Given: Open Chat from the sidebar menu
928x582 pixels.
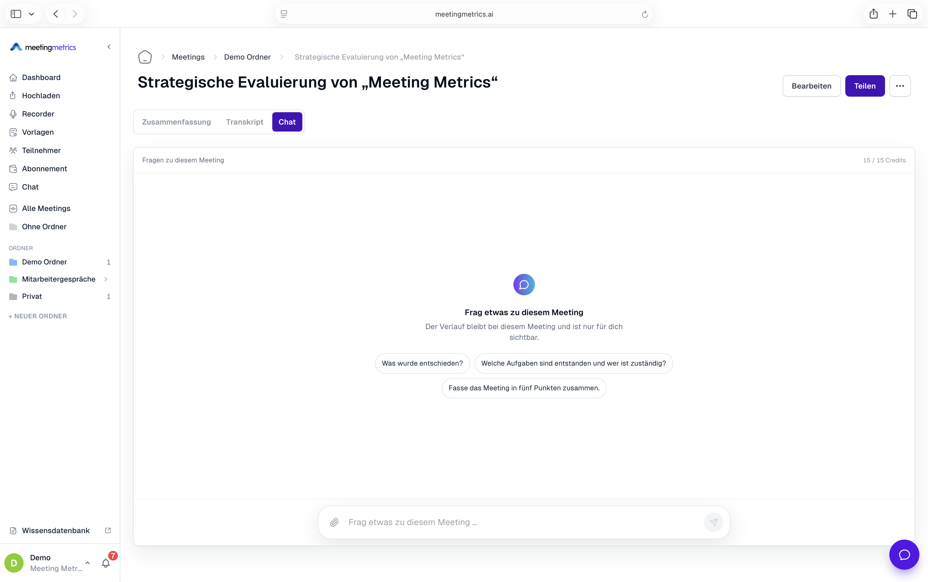Looking at the screenshot, I should pyautogui.click(x=60, y=187).
